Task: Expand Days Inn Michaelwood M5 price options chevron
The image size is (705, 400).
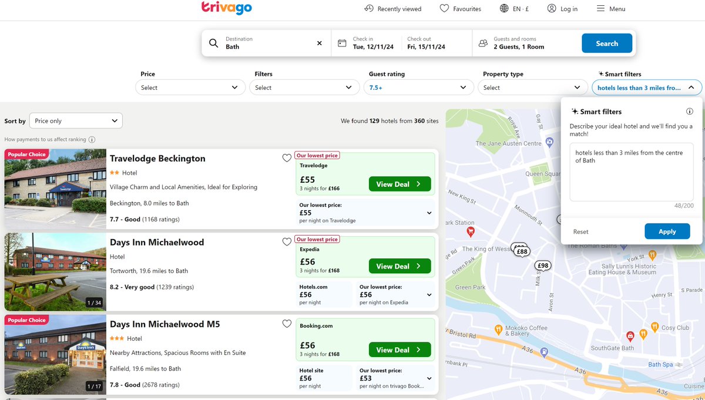Action: pyautogui.click(x=429, y=378)
